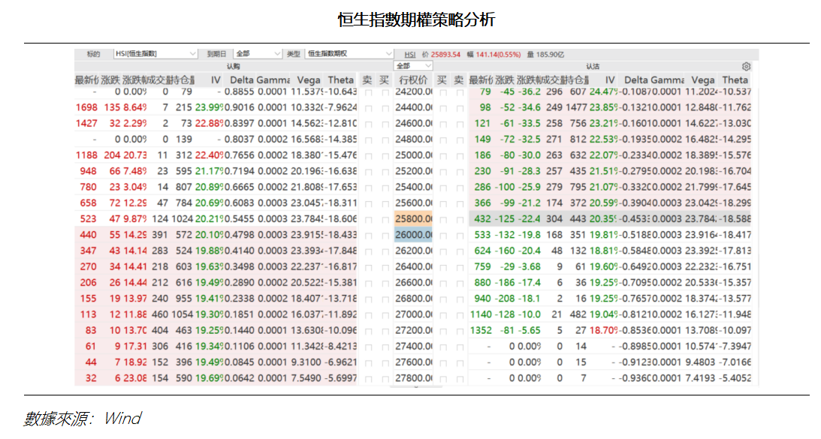Click the put last price 1140
The image size is (821, 439).
click(481, 314)
